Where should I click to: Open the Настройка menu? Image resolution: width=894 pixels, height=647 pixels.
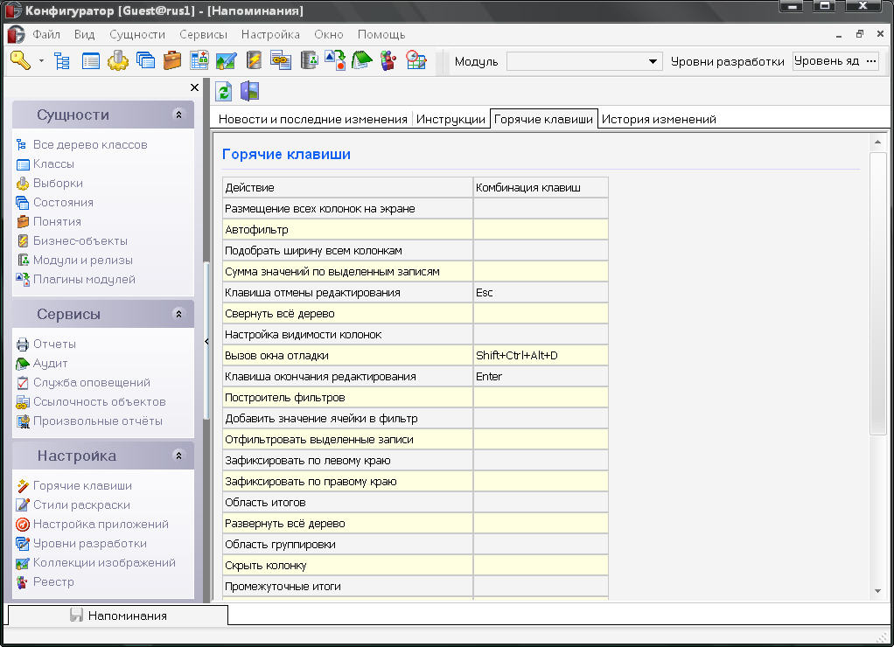click(270, 34)
